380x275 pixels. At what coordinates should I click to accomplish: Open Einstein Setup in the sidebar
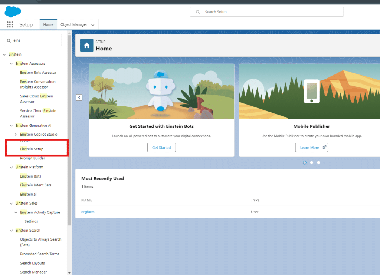tap(32, 149)
